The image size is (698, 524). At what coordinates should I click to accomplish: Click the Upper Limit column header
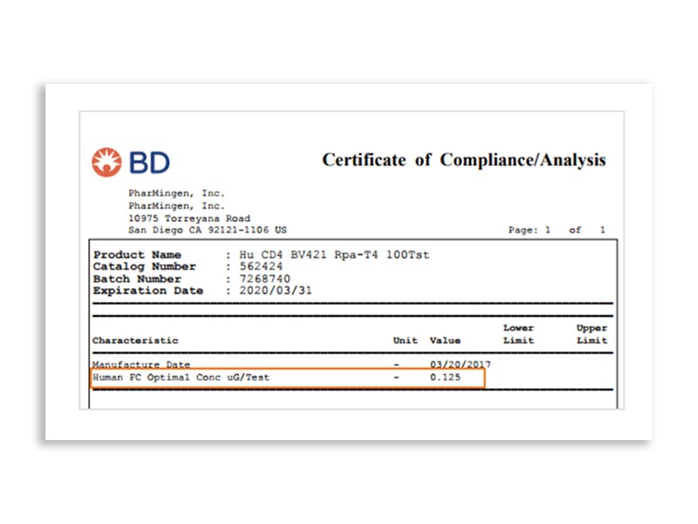592,334
